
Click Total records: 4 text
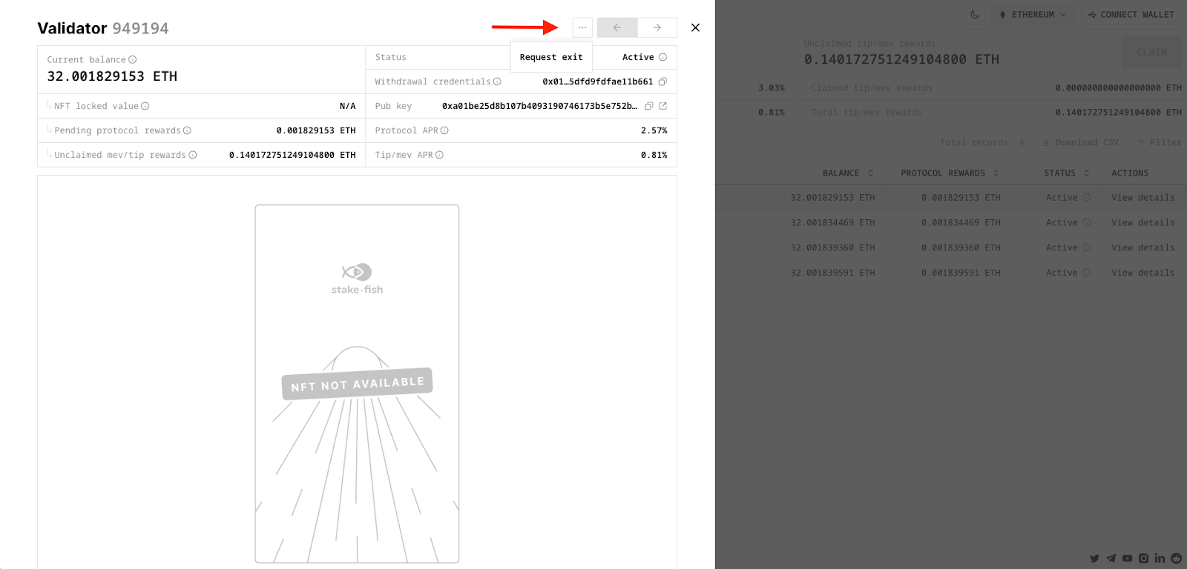[x=982, y=142]
